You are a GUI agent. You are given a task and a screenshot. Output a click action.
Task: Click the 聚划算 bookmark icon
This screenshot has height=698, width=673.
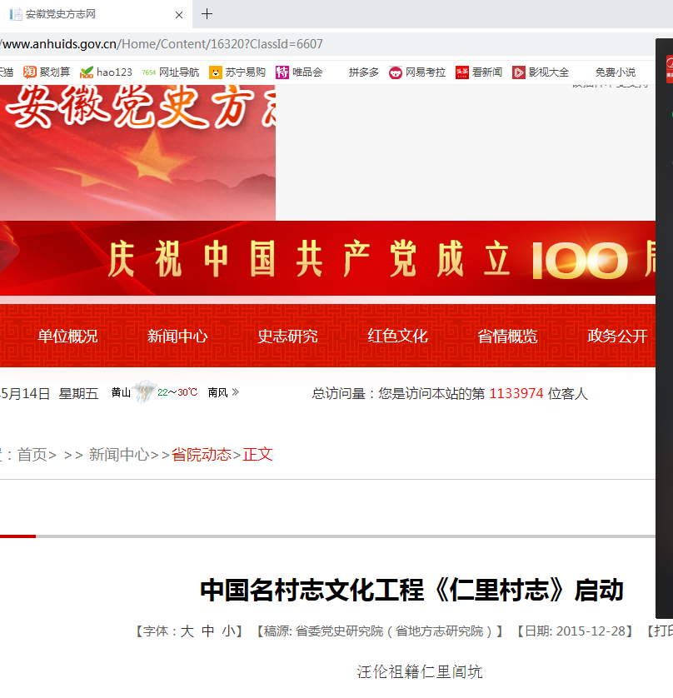[28, 72]
